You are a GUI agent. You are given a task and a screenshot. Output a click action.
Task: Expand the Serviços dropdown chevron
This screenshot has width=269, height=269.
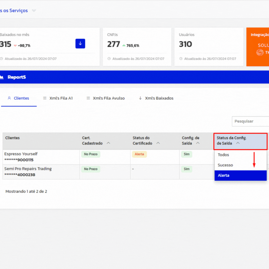coord(34,11)
